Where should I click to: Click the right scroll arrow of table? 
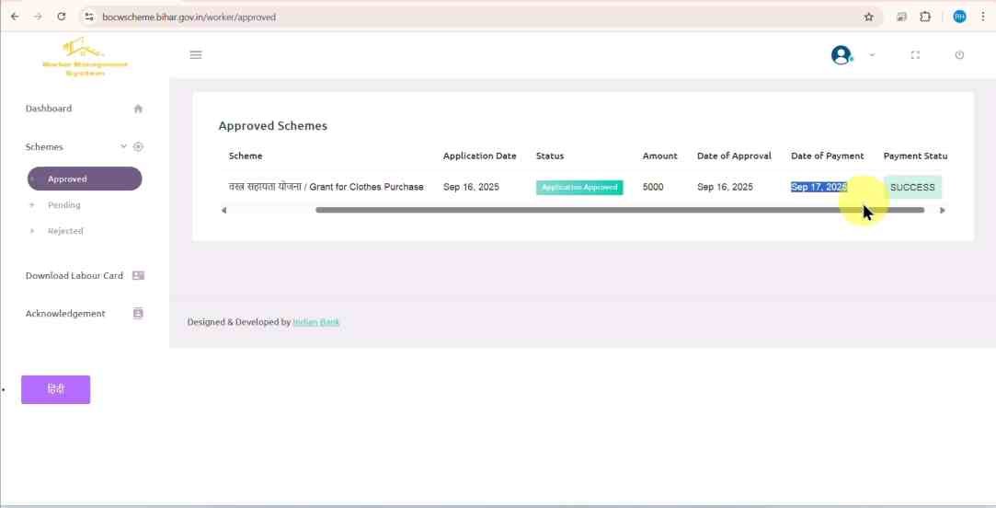(942, 210)
